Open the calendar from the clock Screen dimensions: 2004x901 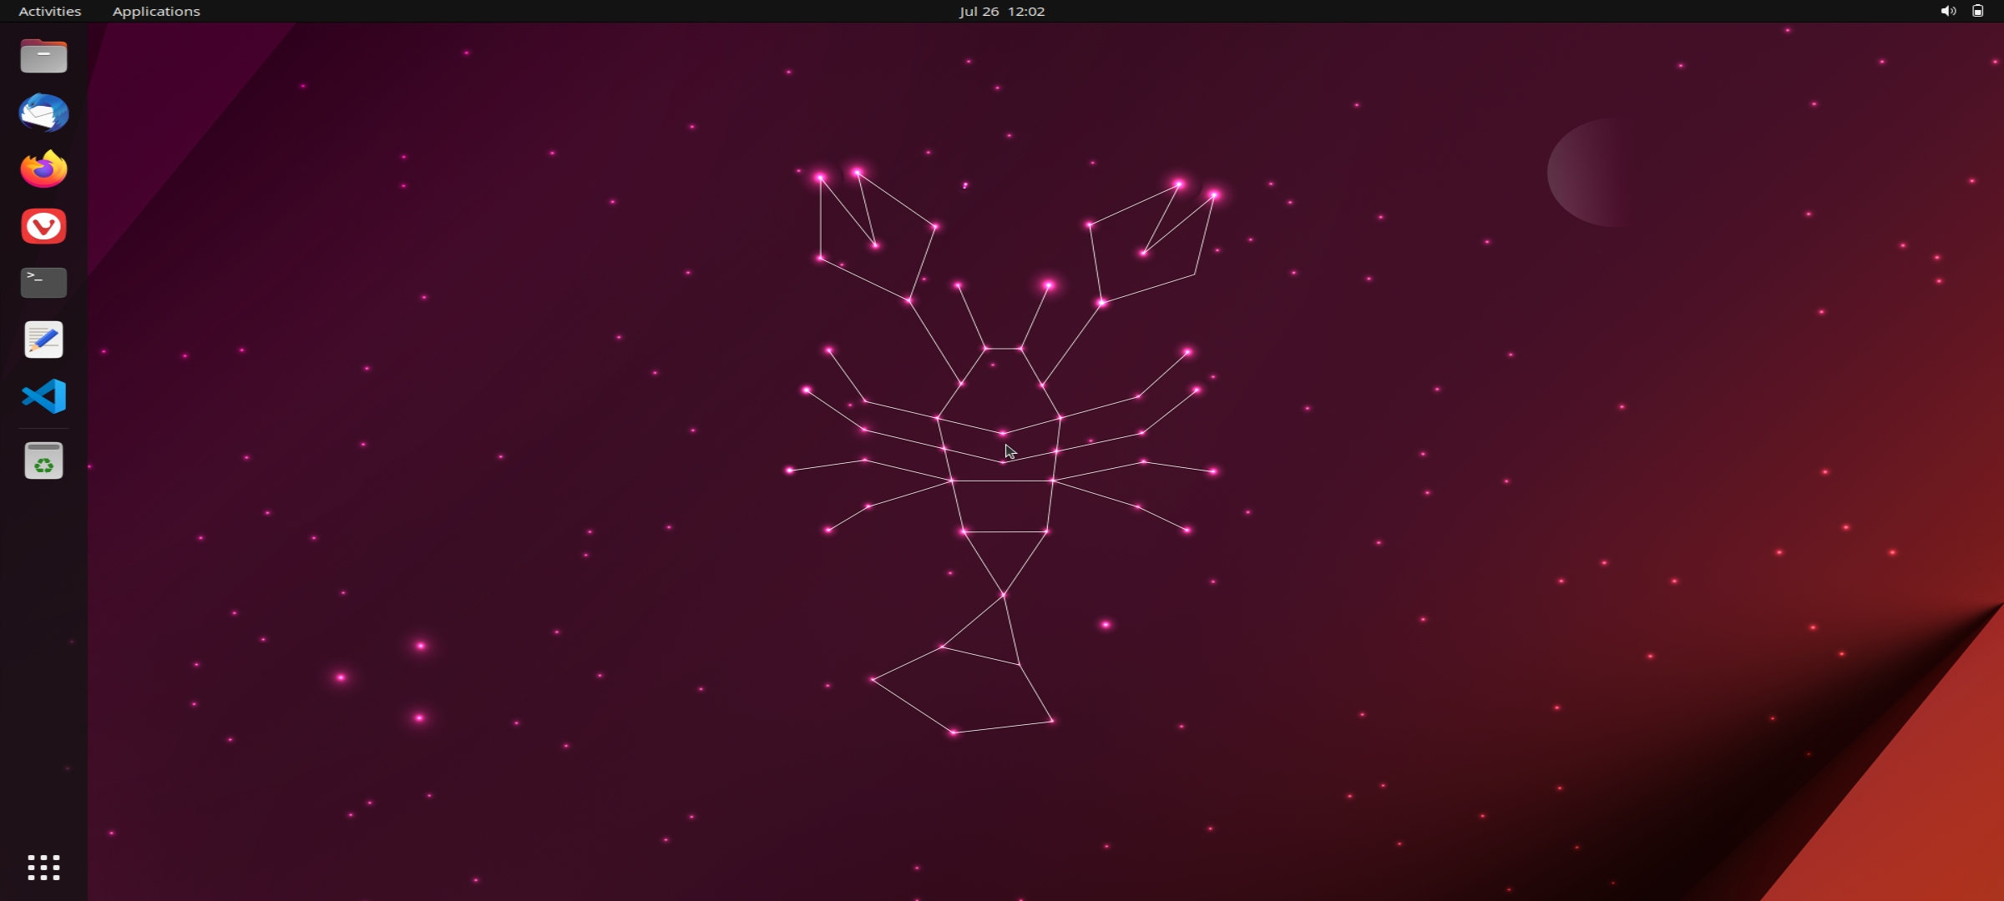1001,11
